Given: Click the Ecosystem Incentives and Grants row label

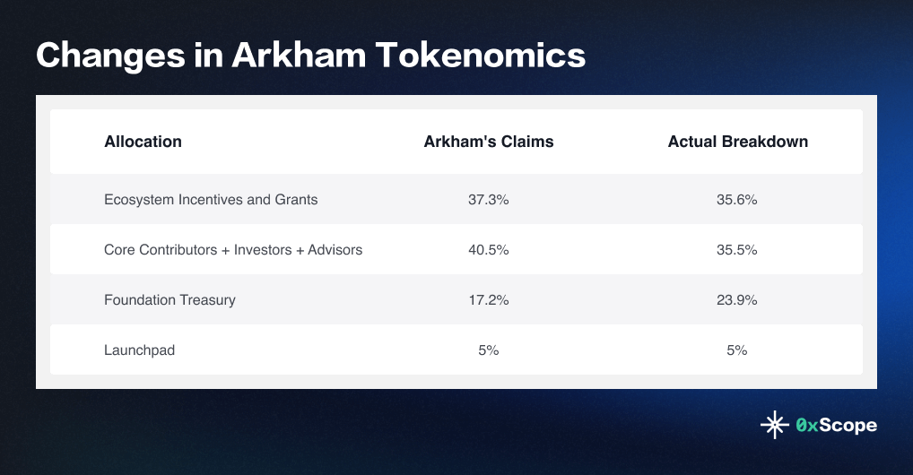Looking at the screenshot, I should point(211,199).
